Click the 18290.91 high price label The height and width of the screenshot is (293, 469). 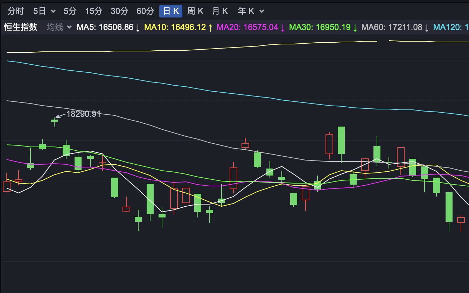coord(83,114)
